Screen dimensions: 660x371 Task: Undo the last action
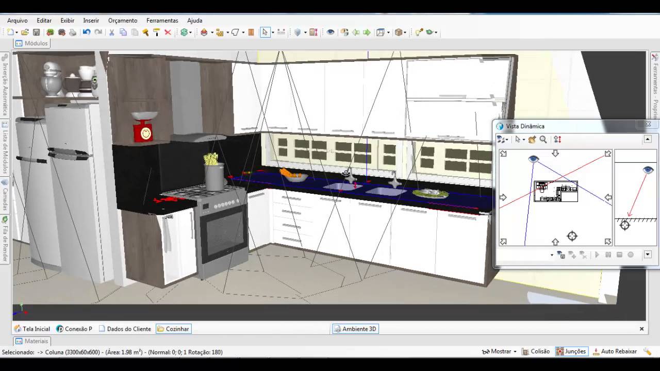pyautogui.click(x=87, y=32)
